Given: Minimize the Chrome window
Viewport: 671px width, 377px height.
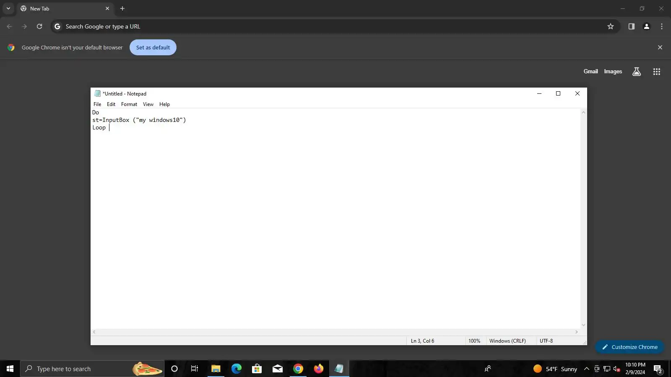Looking at the screenshot, I should coord(623,8).
